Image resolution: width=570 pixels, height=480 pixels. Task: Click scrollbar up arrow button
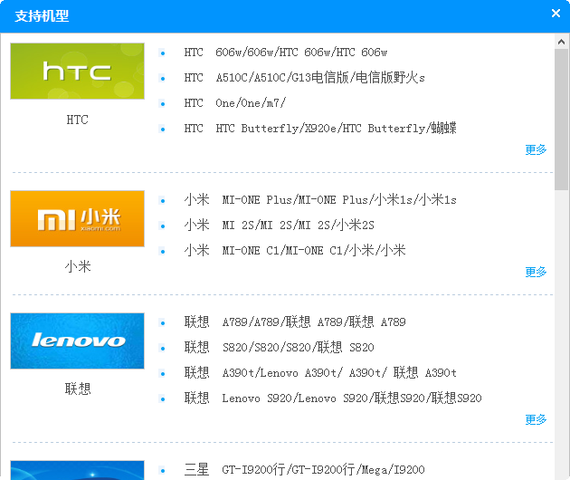pos(561,42)
